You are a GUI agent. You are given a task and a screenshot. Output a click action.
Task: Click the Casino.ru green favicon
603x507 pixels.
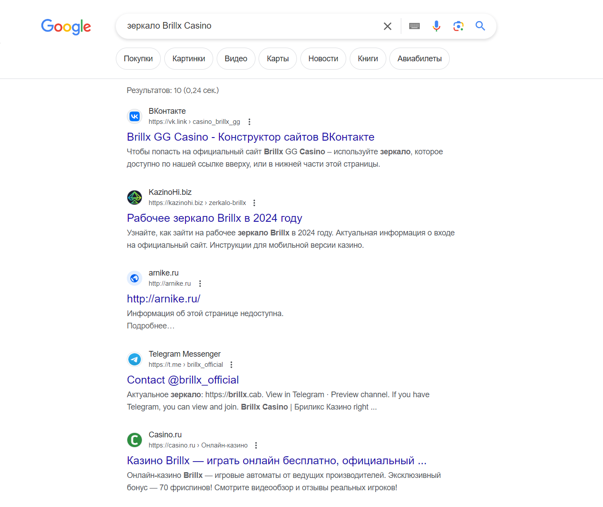point(134,440)
